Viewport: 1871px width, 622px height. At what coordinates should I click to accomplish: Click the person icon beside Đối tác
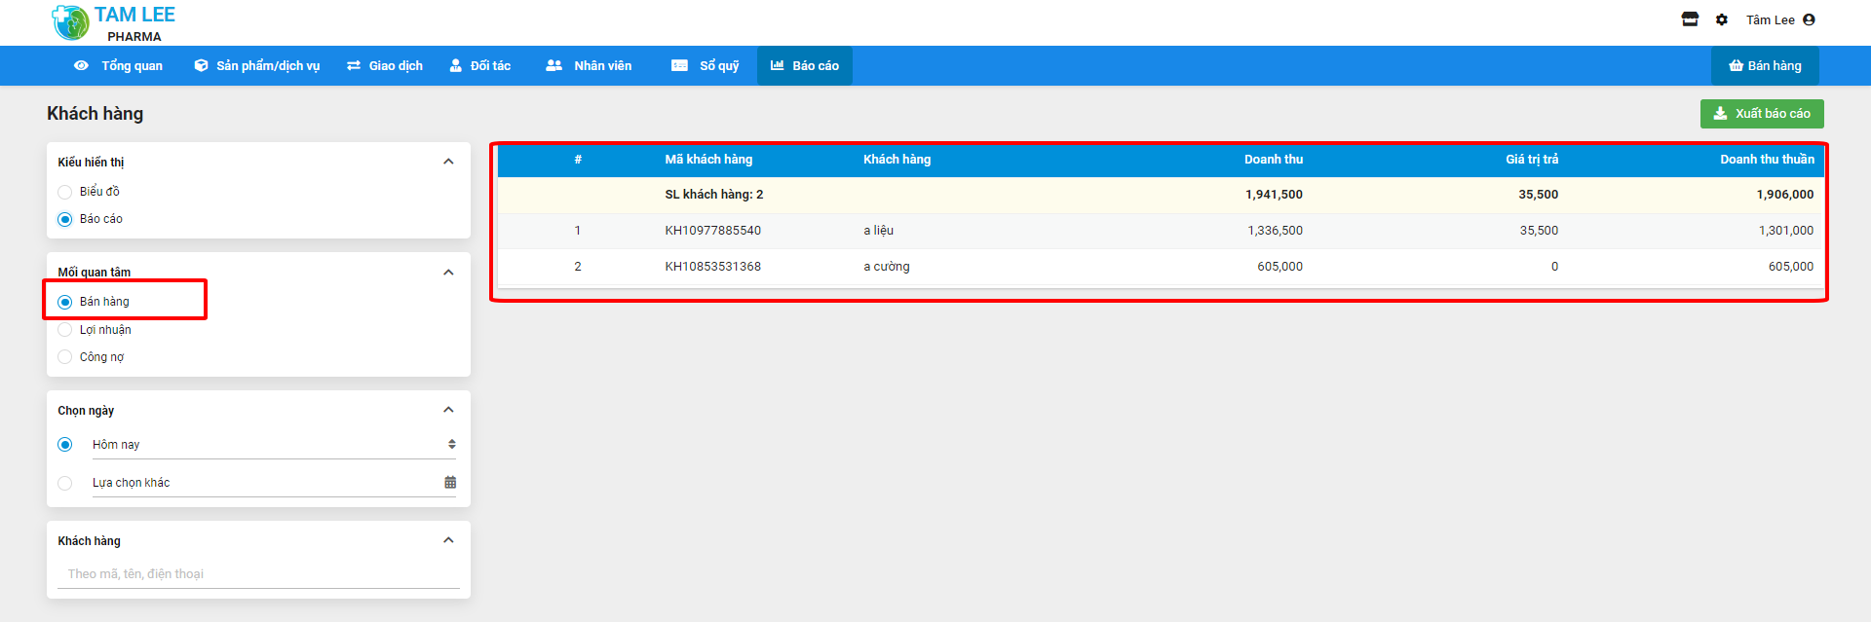tap(455, 65)
